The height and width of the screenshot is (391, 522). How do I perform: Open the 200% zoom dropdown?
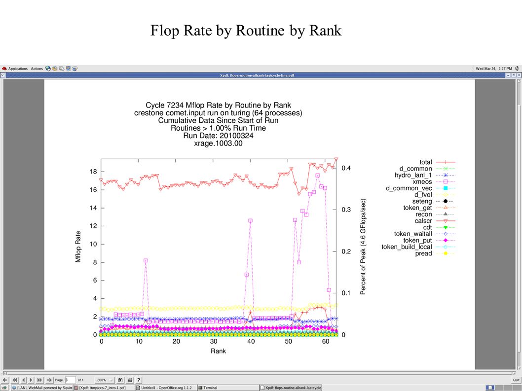tap(104, 380)
